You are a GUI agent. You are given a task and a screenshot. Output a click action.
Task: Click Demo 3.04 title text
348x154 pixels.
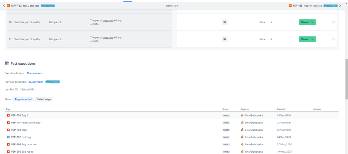point(172,6)
